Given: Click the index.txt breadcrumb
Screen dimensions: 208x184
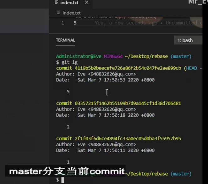Looking at the screenshot, I should coord(72,13).
